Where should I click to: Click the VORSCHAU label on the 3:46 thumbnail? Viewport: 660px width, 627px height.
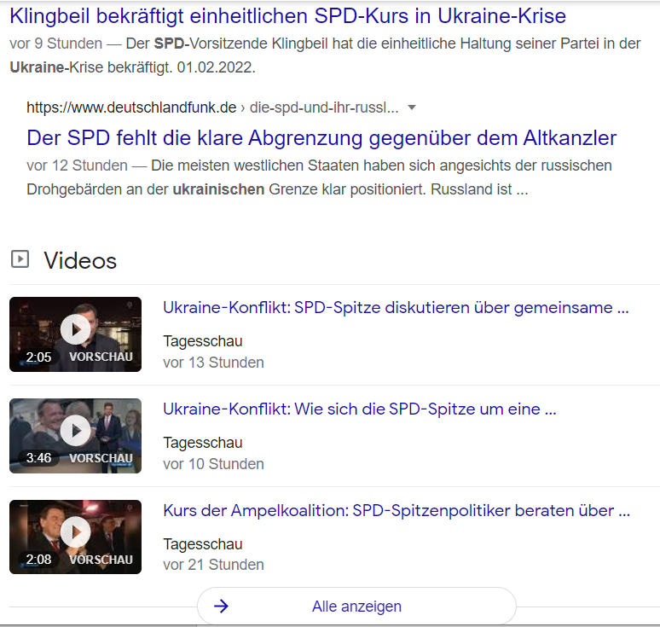(x=101, y=458)
